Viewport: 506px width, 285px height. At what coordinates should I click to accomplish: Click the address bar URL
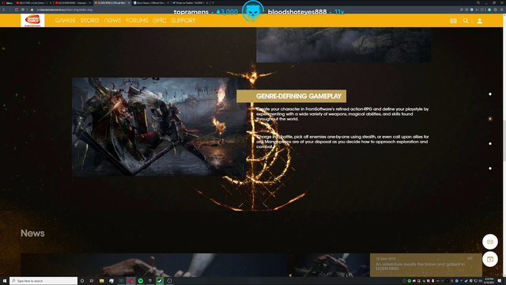pos(65,9)
